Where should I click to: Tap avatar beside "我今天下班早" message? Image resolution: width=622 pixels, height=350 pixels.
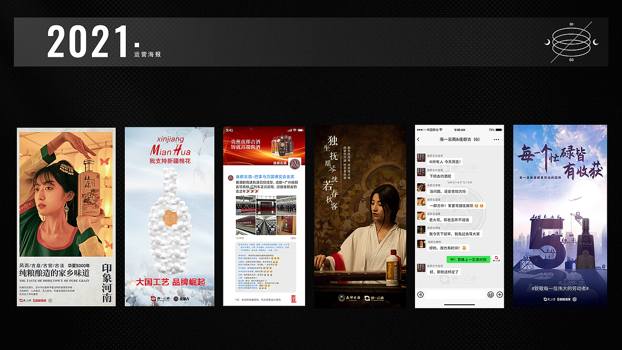(x=421, y=230)
